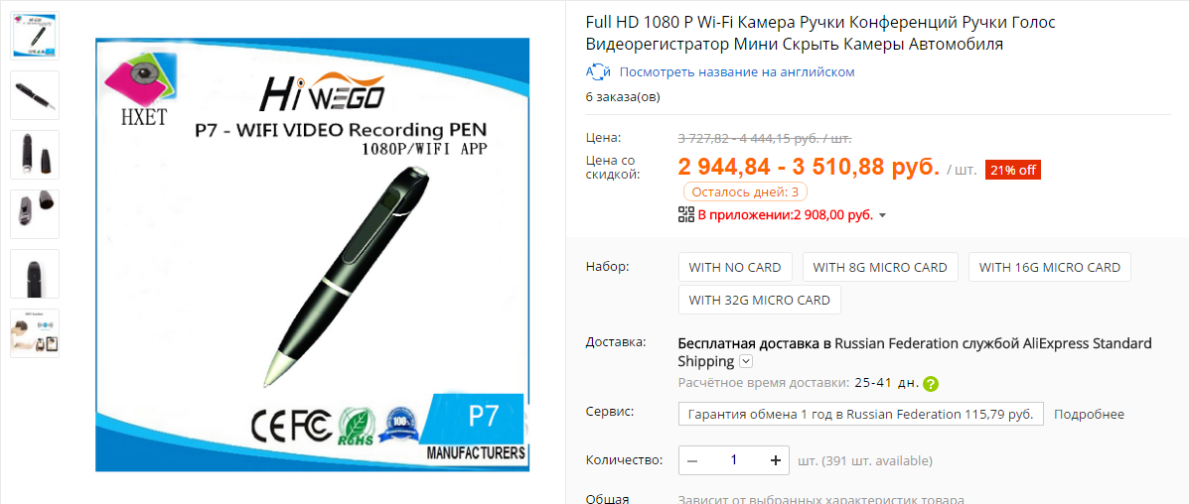The height and width of the screenshot is (504, 1189).
Task: Click the translate icon beside English title link
Action: (x=598, y=72)
